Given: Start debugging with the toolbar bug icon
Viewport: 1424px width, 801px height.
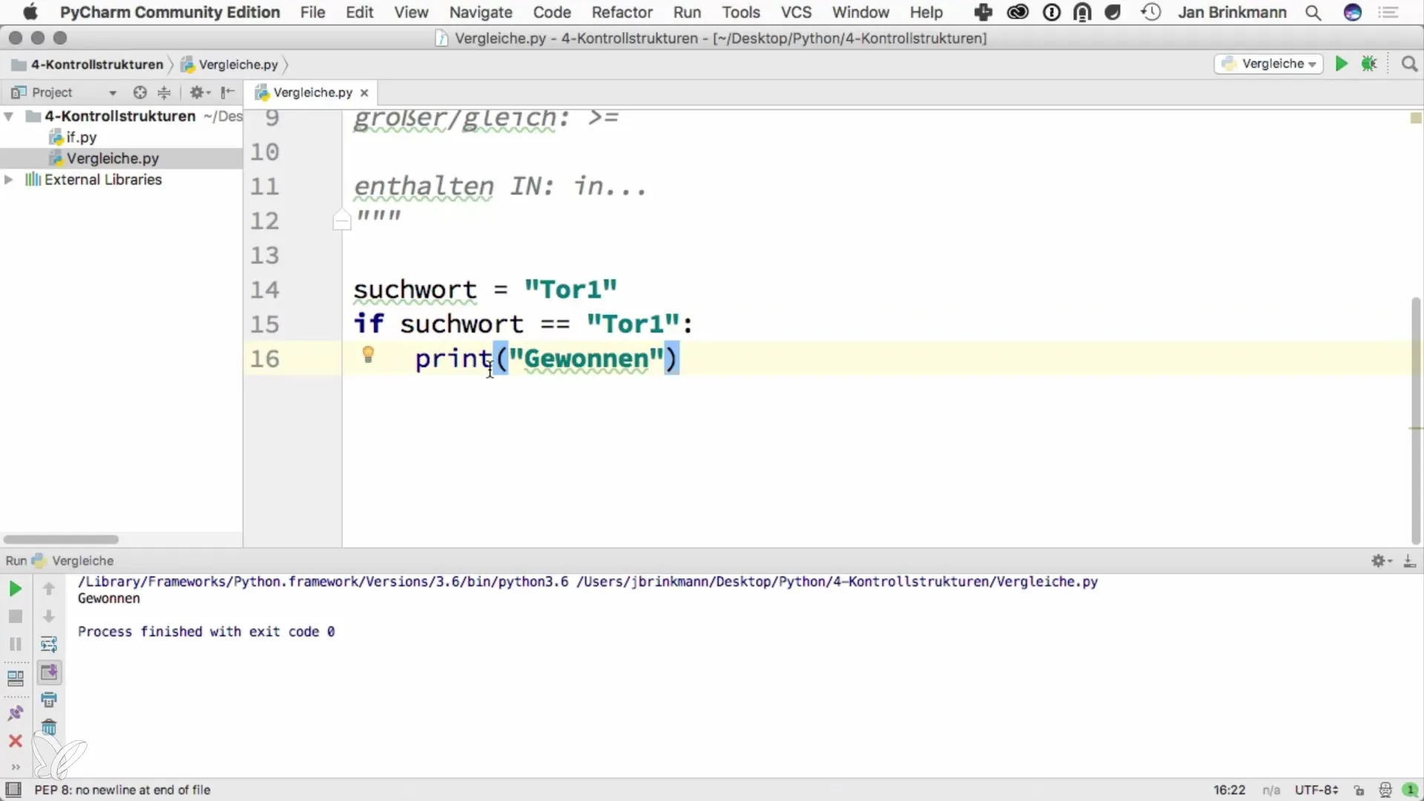Looking at the screenshot, I should [1369, 64].
